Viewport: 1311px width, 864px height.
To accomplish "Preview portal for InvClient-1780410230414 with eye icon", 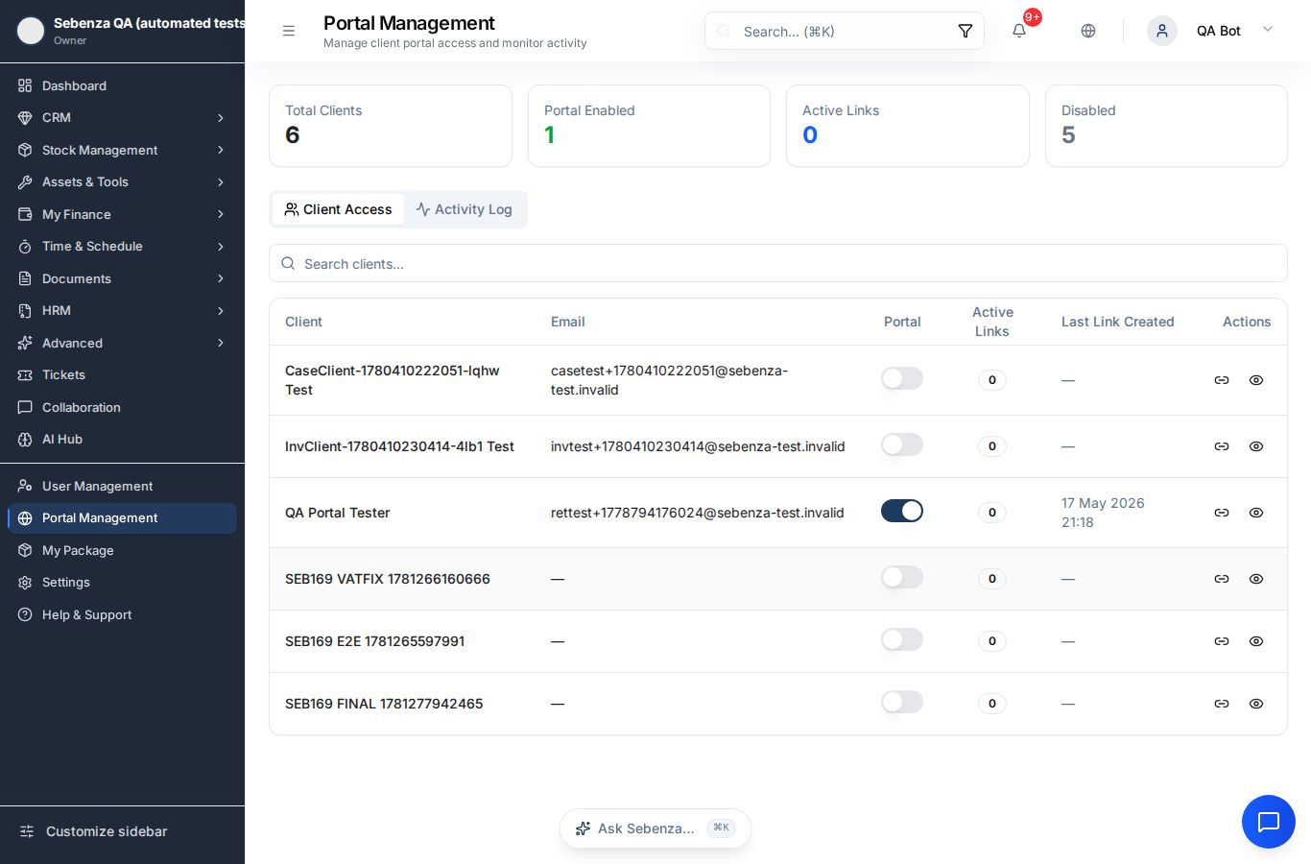I will [1256, 446].
